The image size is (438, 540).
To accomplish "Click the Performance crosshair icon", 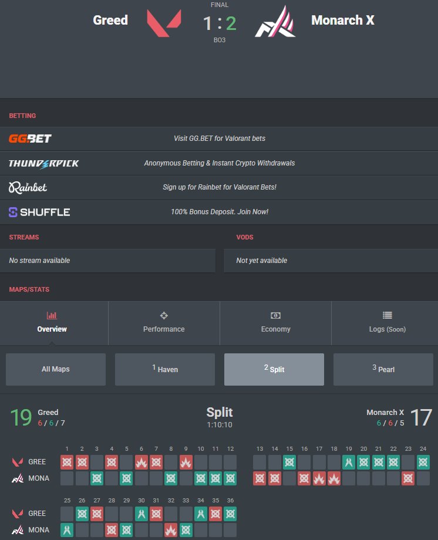I will coord(164,315).
